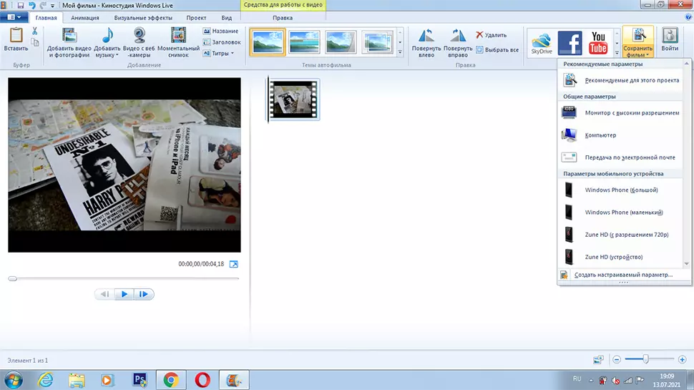
Task: Click Add videos and photos icon
Action: point(69,36)
